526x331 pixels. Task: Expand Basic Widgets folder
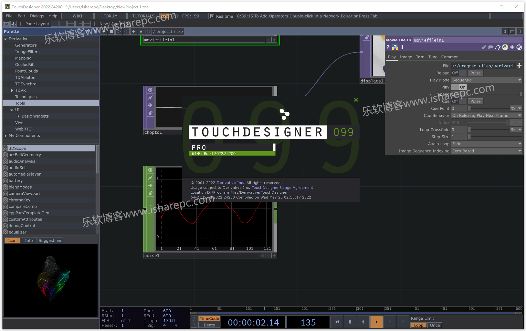pyautogui.click(x=18, y=116)
